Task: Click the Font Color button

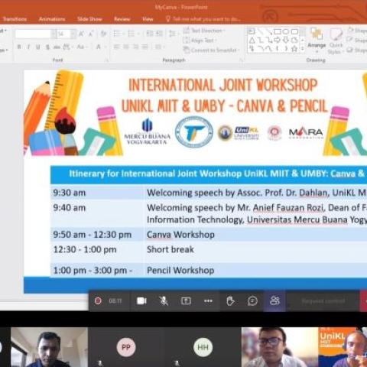Action: (x=99, y=47)
